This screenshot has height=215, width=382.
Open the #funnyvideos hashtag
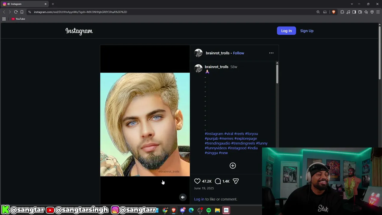pyautogui.click(x=216, y=148)
